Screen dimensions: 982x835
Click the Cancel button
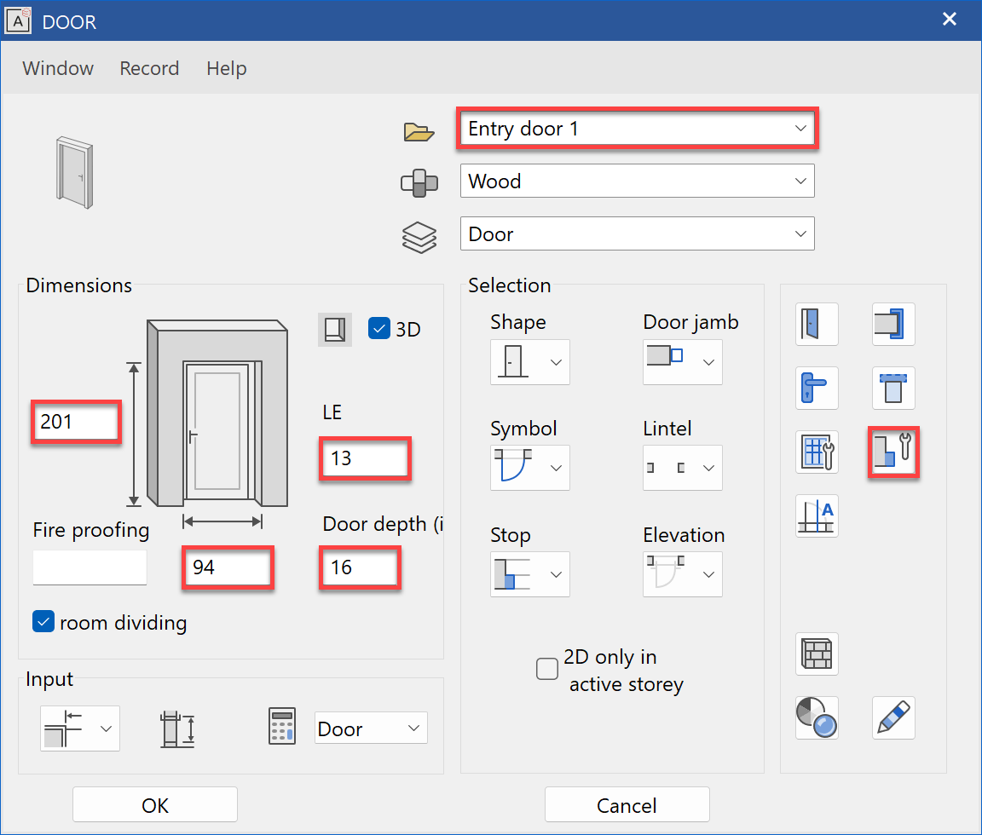[x=627, y=805]
